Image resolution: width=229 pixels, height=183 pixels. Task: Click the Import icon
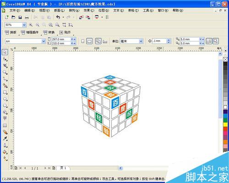pos(81,17)
